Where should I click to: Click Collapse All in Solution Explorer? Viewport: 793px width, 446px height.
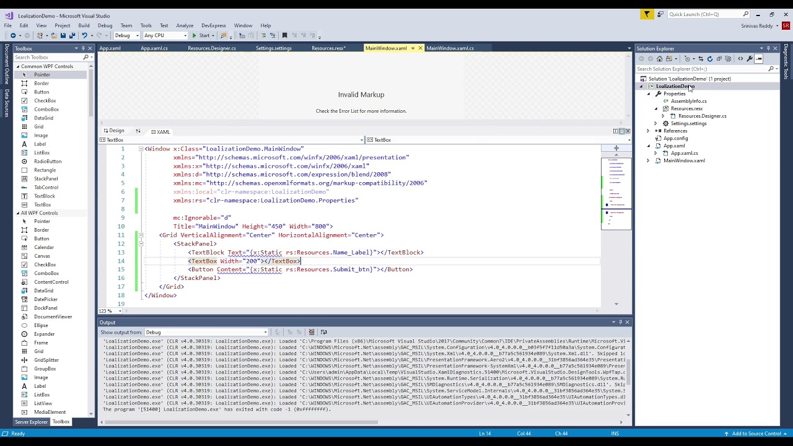pos(719,59)
